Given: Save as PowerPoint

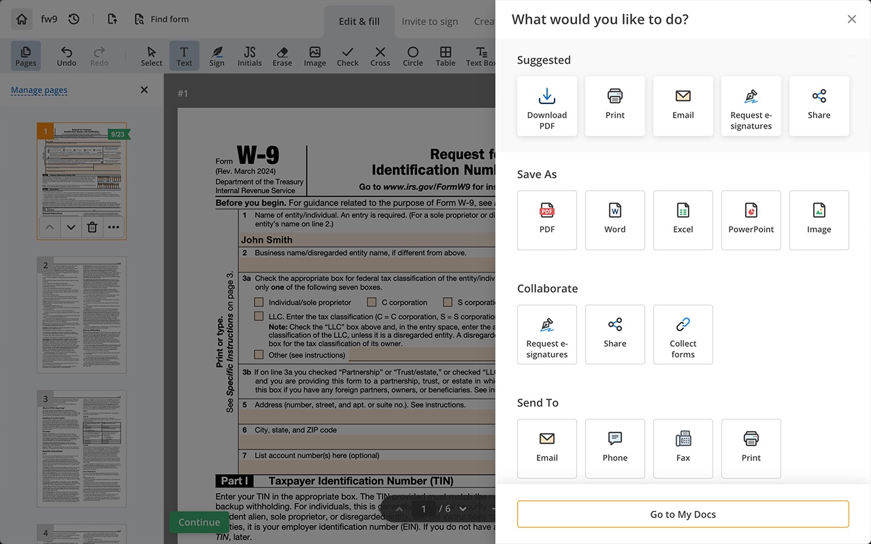Looking at the screenshot, I should pyautogui.click(x=751, y=220).
